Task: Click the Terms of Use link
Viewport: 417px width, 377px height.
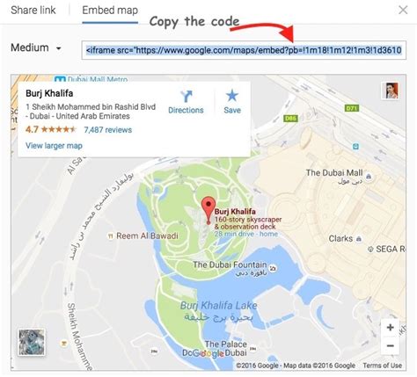Action: click(x=382, y=366)
